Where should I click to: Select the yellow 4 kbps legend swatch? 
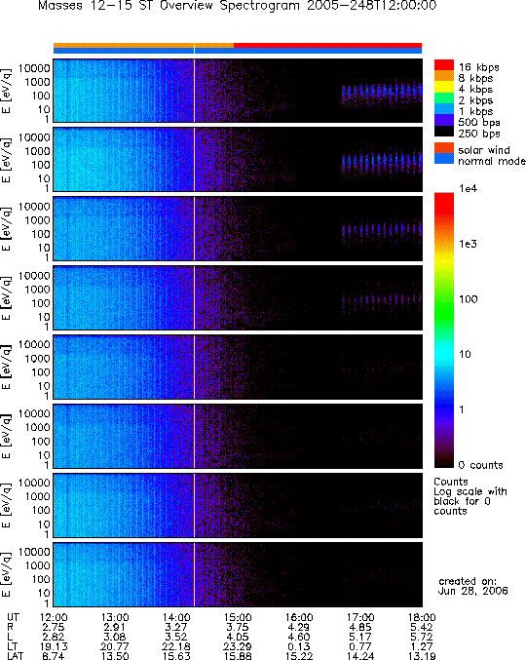[x=444, y=87]
